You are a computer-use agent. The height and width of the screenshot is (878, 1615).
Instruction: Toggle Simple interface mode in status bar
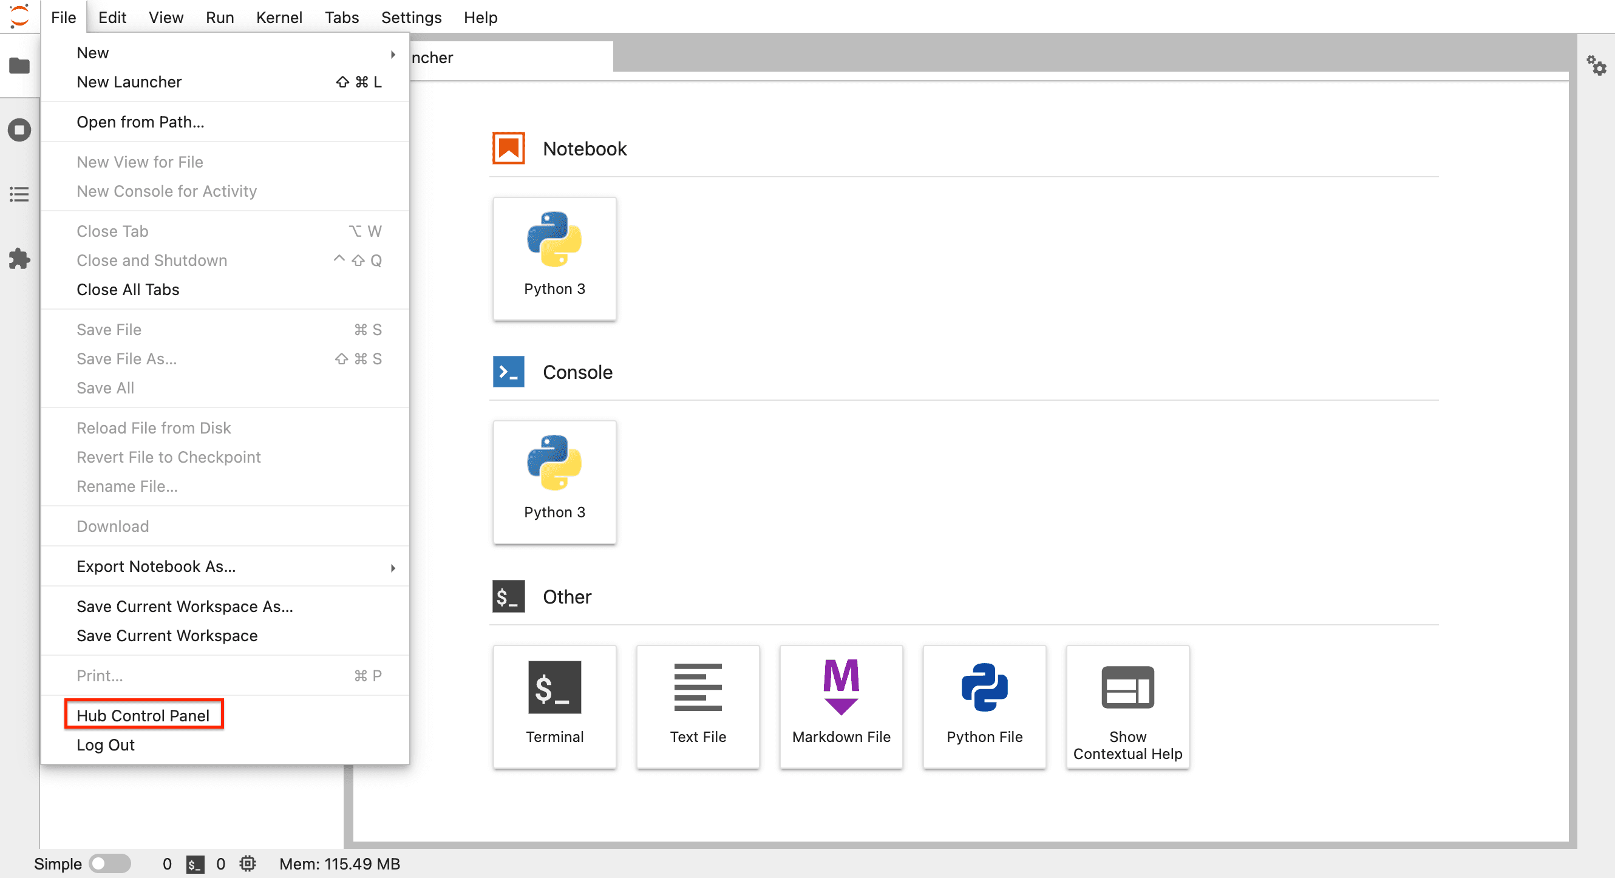110,863
